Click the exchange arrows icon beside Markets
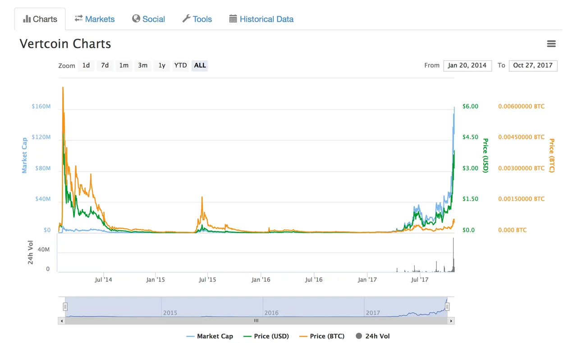 point(78,18)
